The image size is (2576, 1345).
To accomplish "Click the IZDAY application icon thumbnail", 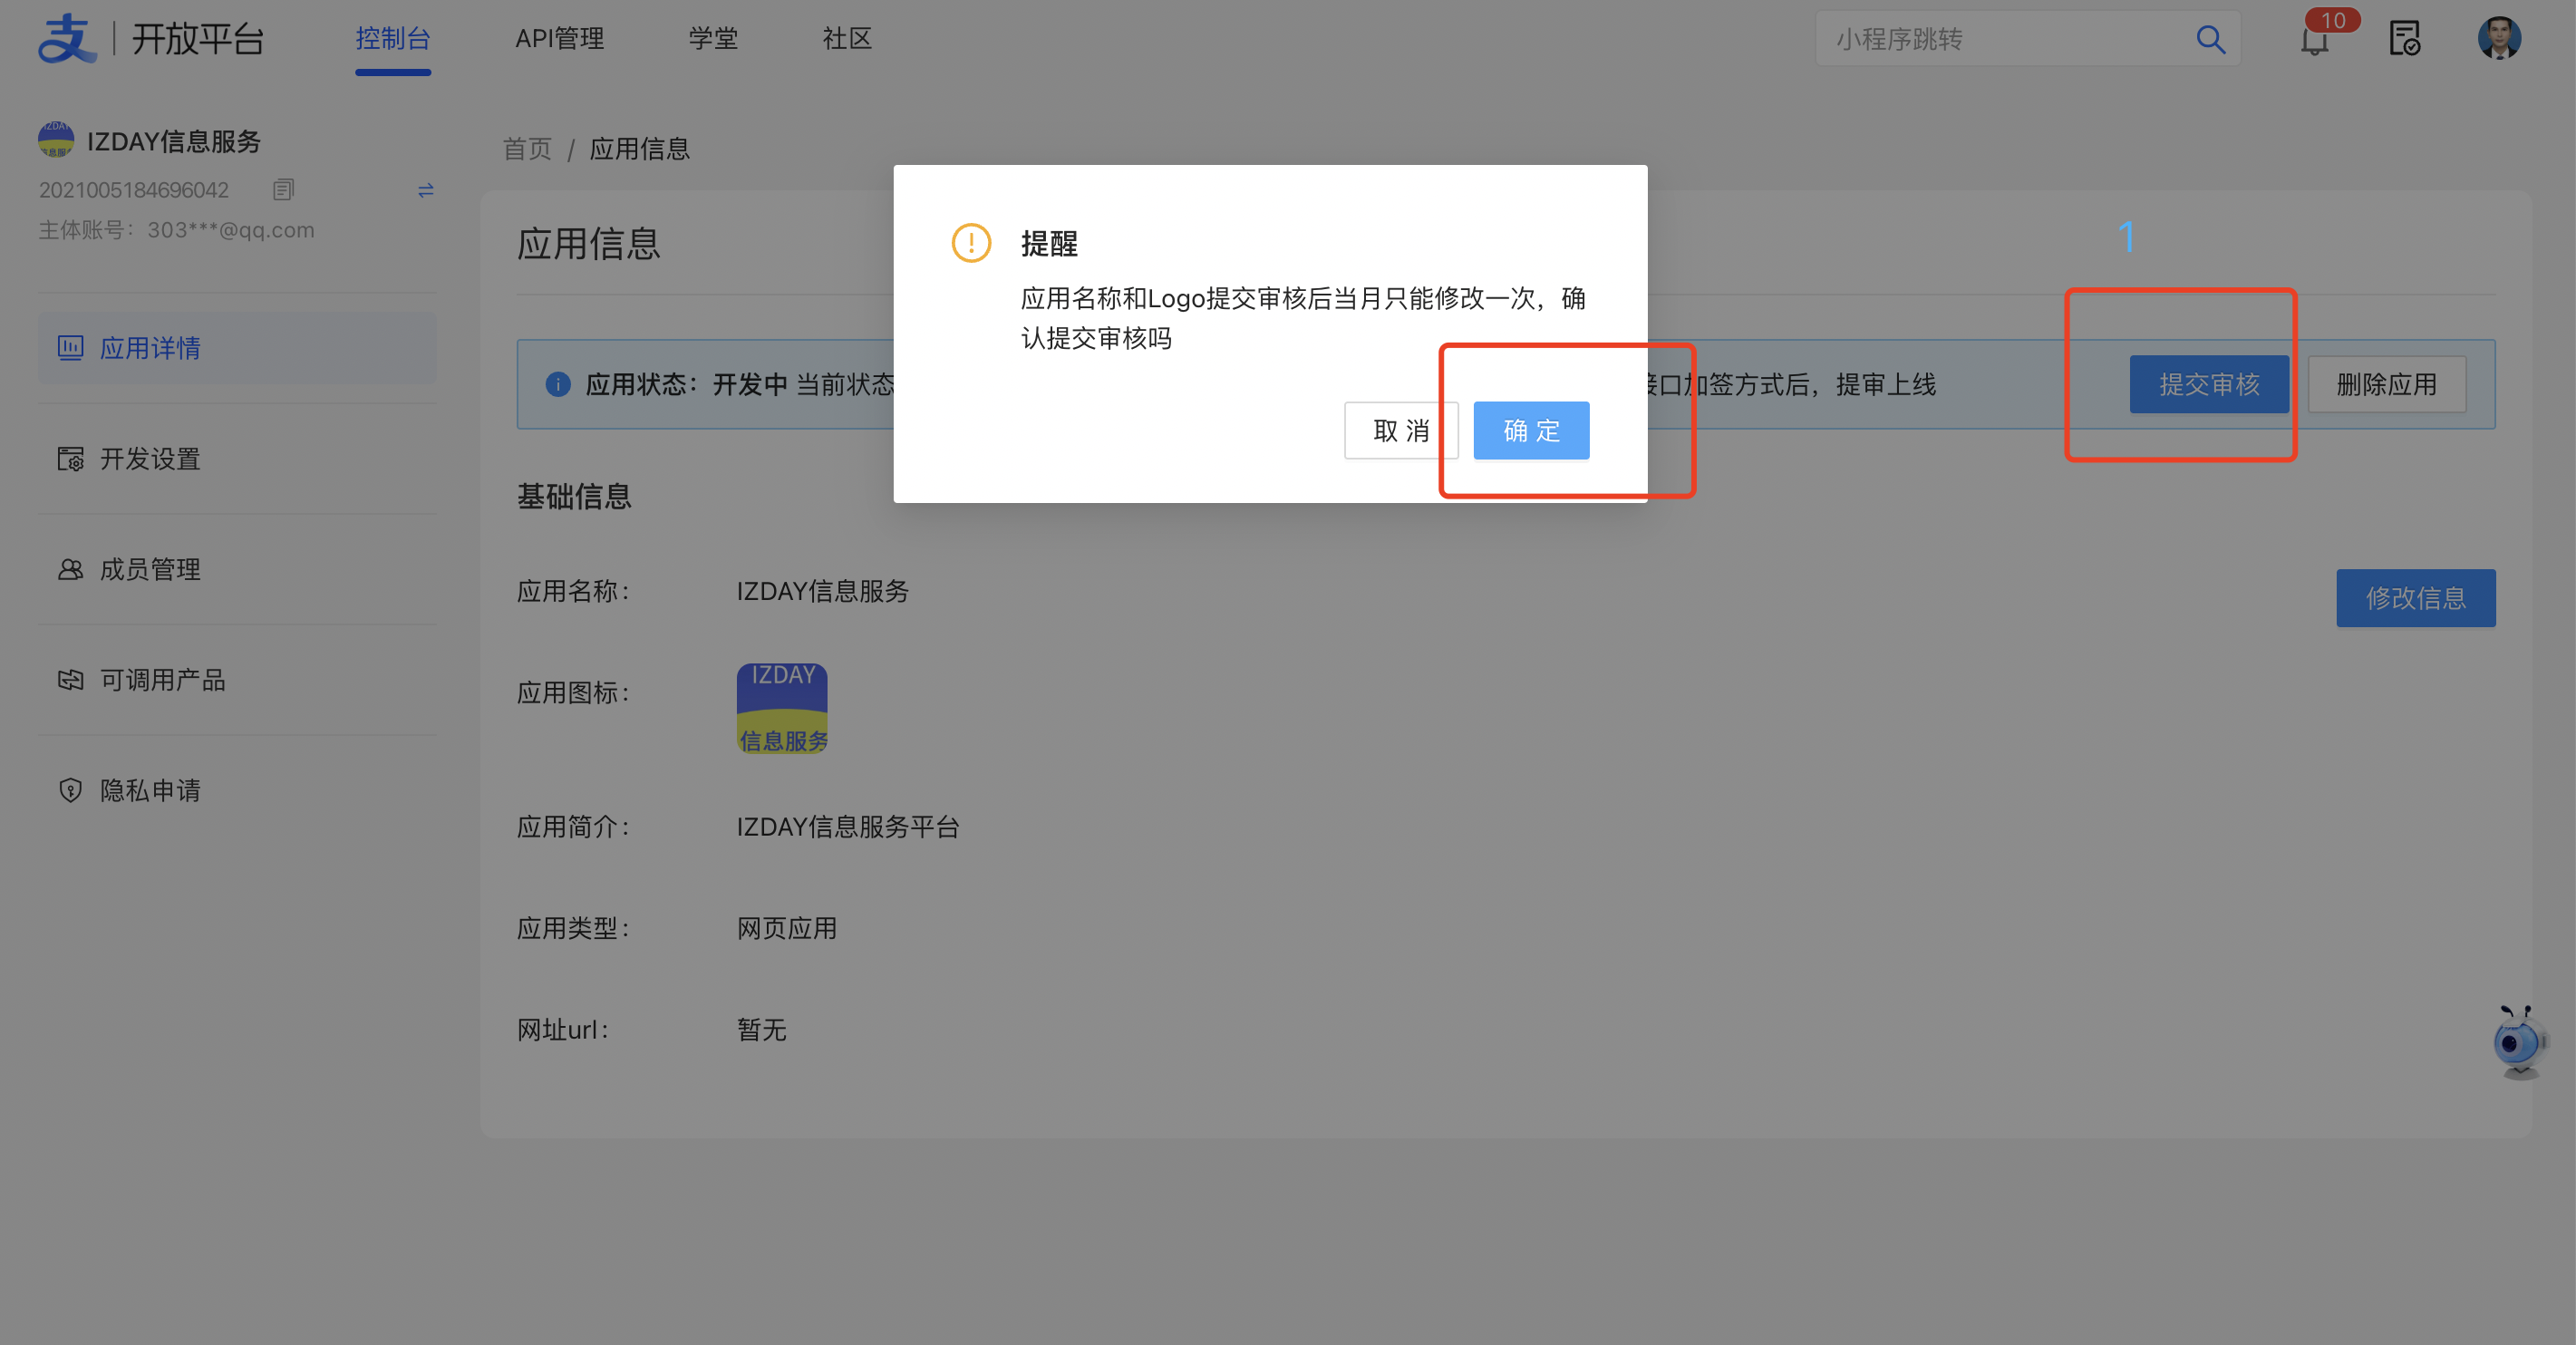I will tap(782, 707).
